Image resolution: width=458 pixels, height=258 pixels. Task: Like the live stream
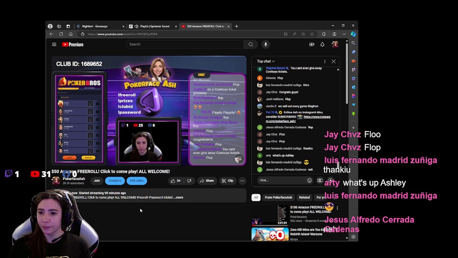[176, 181]
